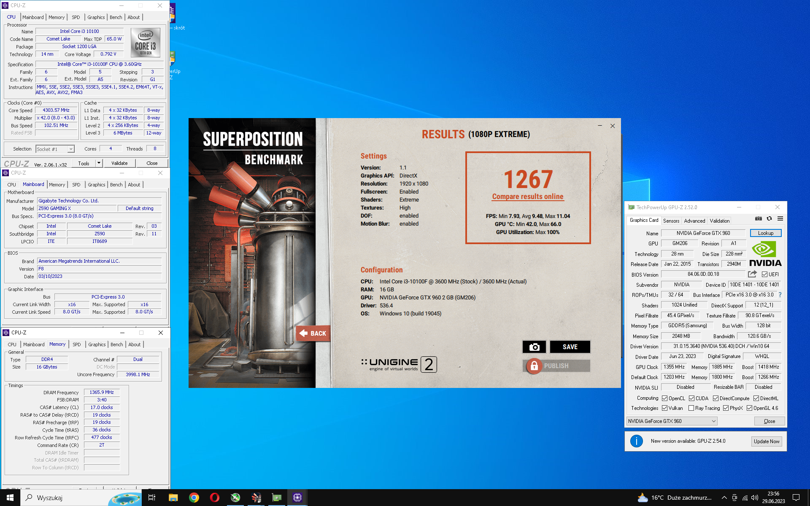Click the Validate button in CPU-Z

point(119,163)
